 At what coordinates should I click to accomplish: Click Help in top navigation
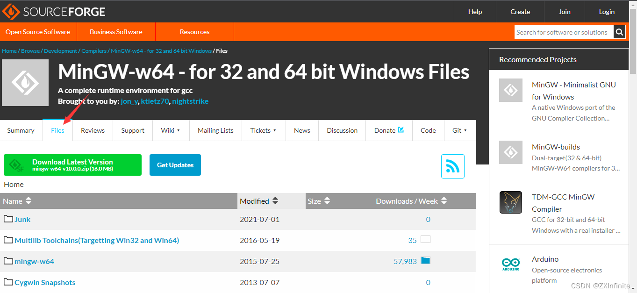click(475, 12)
